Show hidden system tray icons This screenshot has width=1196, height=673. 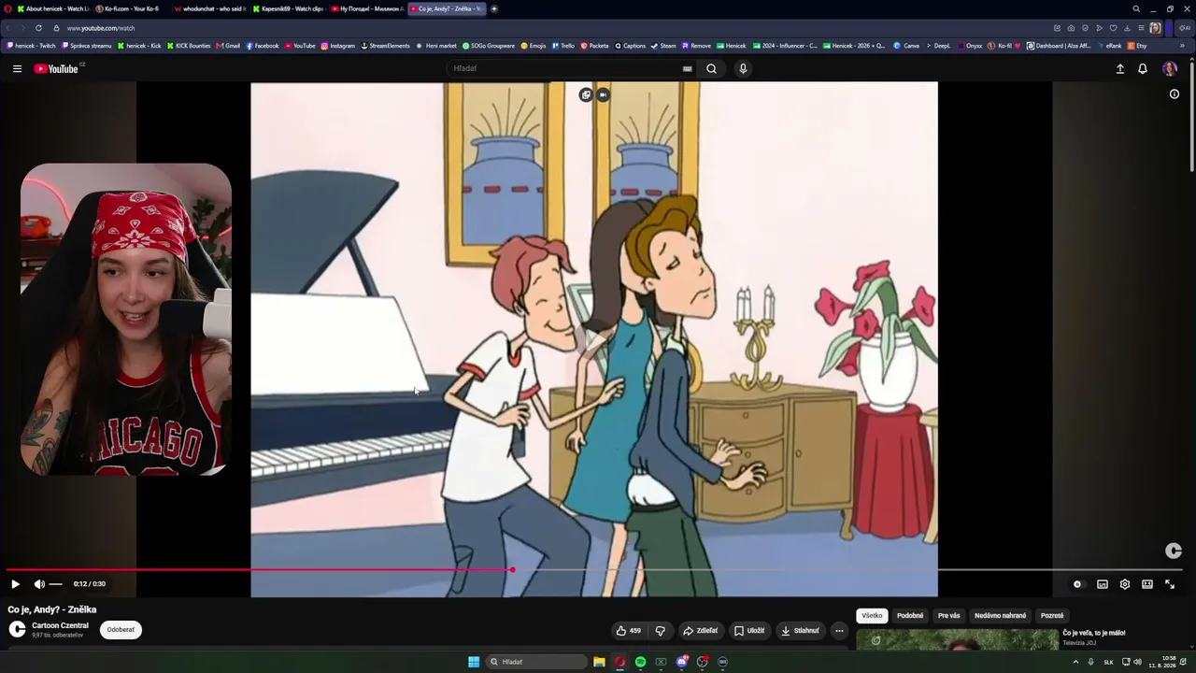coord(1075,662)
